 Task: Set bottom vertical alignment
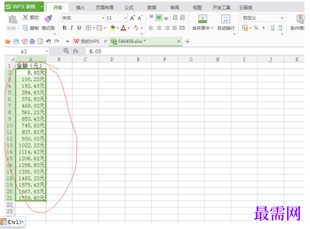[166, 18]
